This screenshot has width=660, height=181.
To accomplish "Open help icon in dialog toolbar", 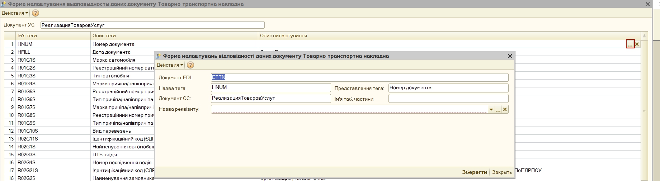I will pos(190,65).
